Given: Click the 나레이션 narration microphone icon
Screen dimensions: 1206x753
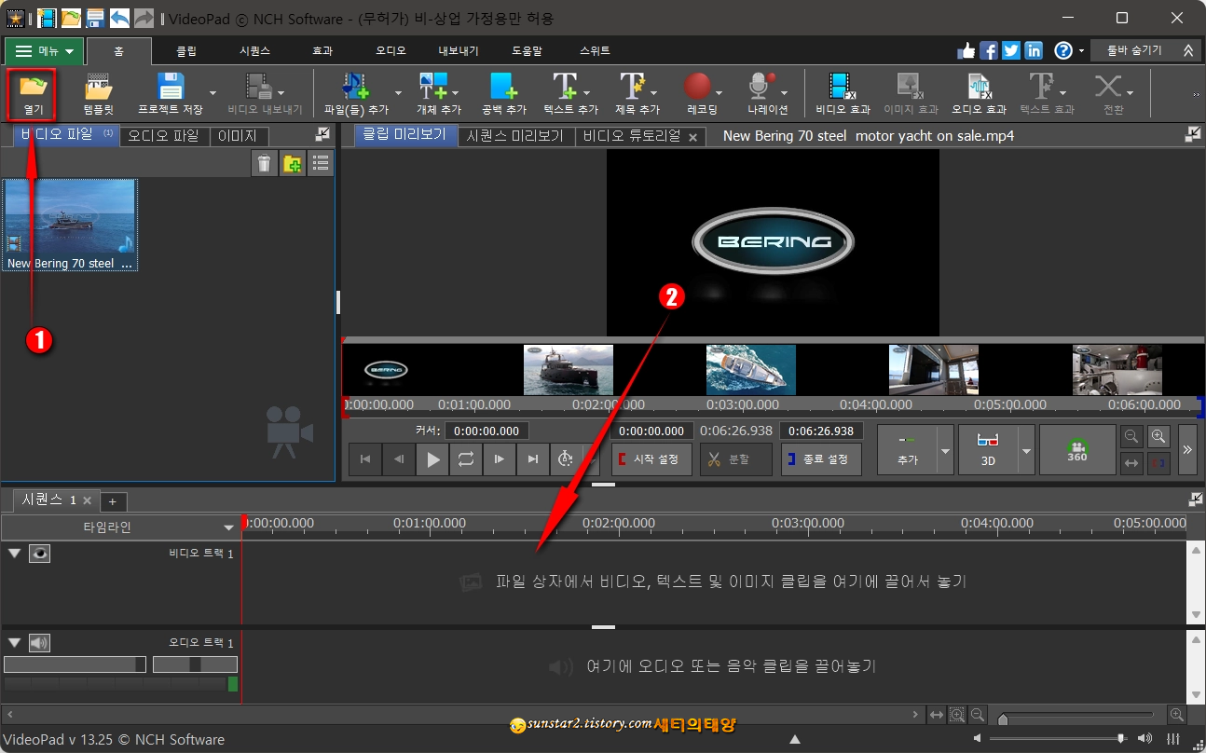Looking at the screenshot, I should pos(761,87).
